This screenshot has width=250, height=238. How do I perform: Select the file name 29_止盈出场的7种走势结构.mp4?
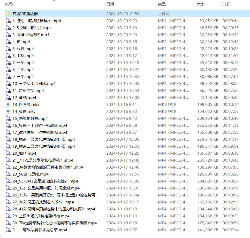click(41, 216)
